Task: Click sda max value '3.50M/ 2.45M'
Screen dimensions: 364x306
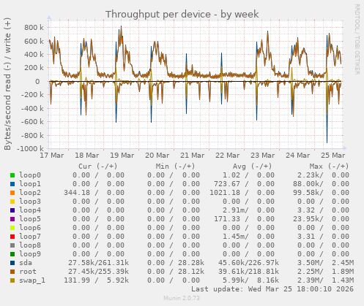Action: coord(325,263)
